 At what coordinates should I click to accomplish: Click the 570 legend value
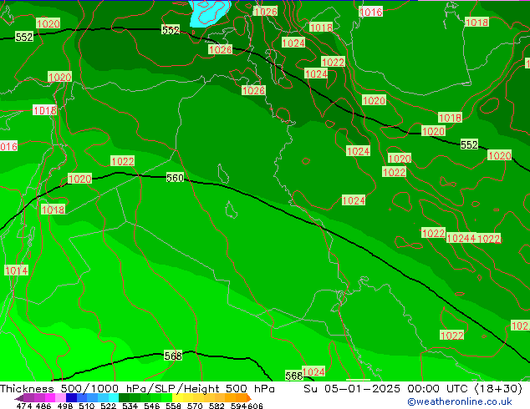click(x=195, y=406)
